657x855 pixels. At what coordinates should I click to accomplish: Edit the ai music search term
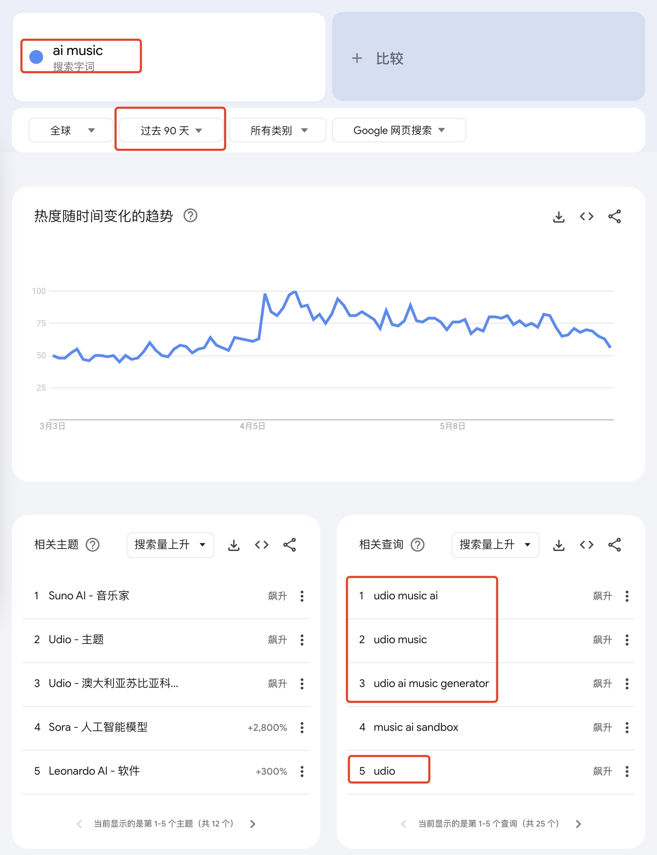point(78,51)
